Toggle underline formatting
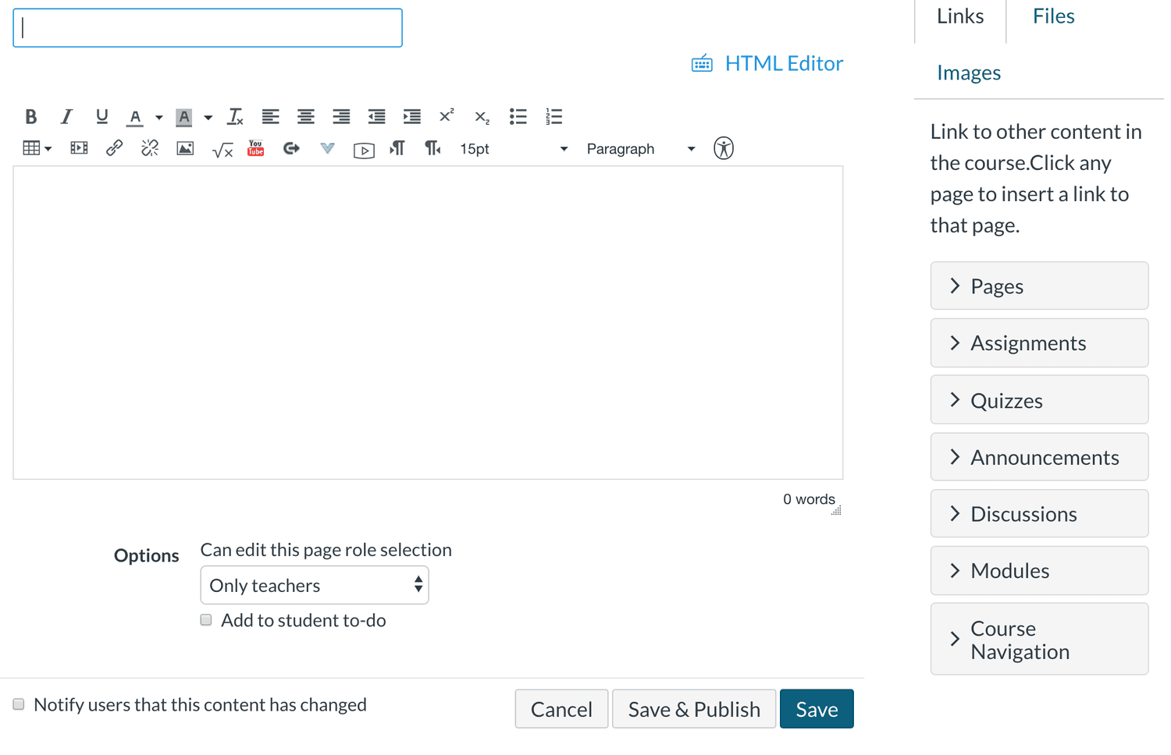This screenshot has height=755, width=1171. point(101,117)
